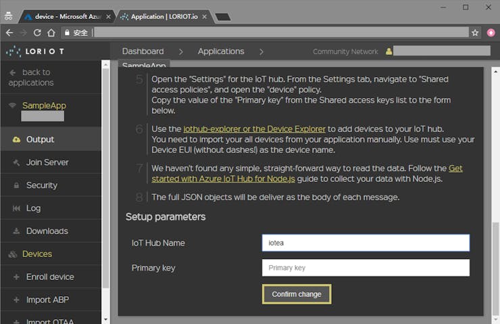
Task: Click the browser incognito profile icon
Action: pyautogui.click(x=9, y=16)
